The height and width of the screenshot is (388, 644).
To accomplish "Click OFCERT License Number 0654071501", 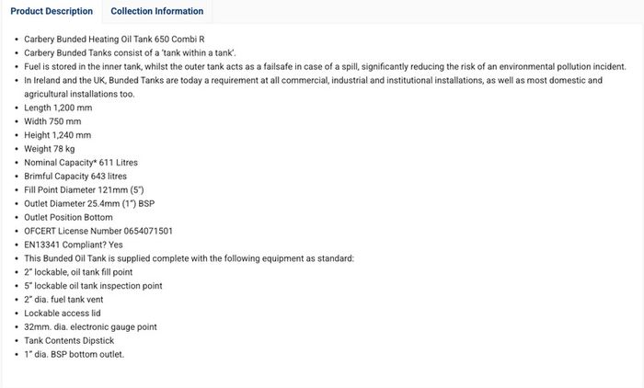I will [98, 231].
